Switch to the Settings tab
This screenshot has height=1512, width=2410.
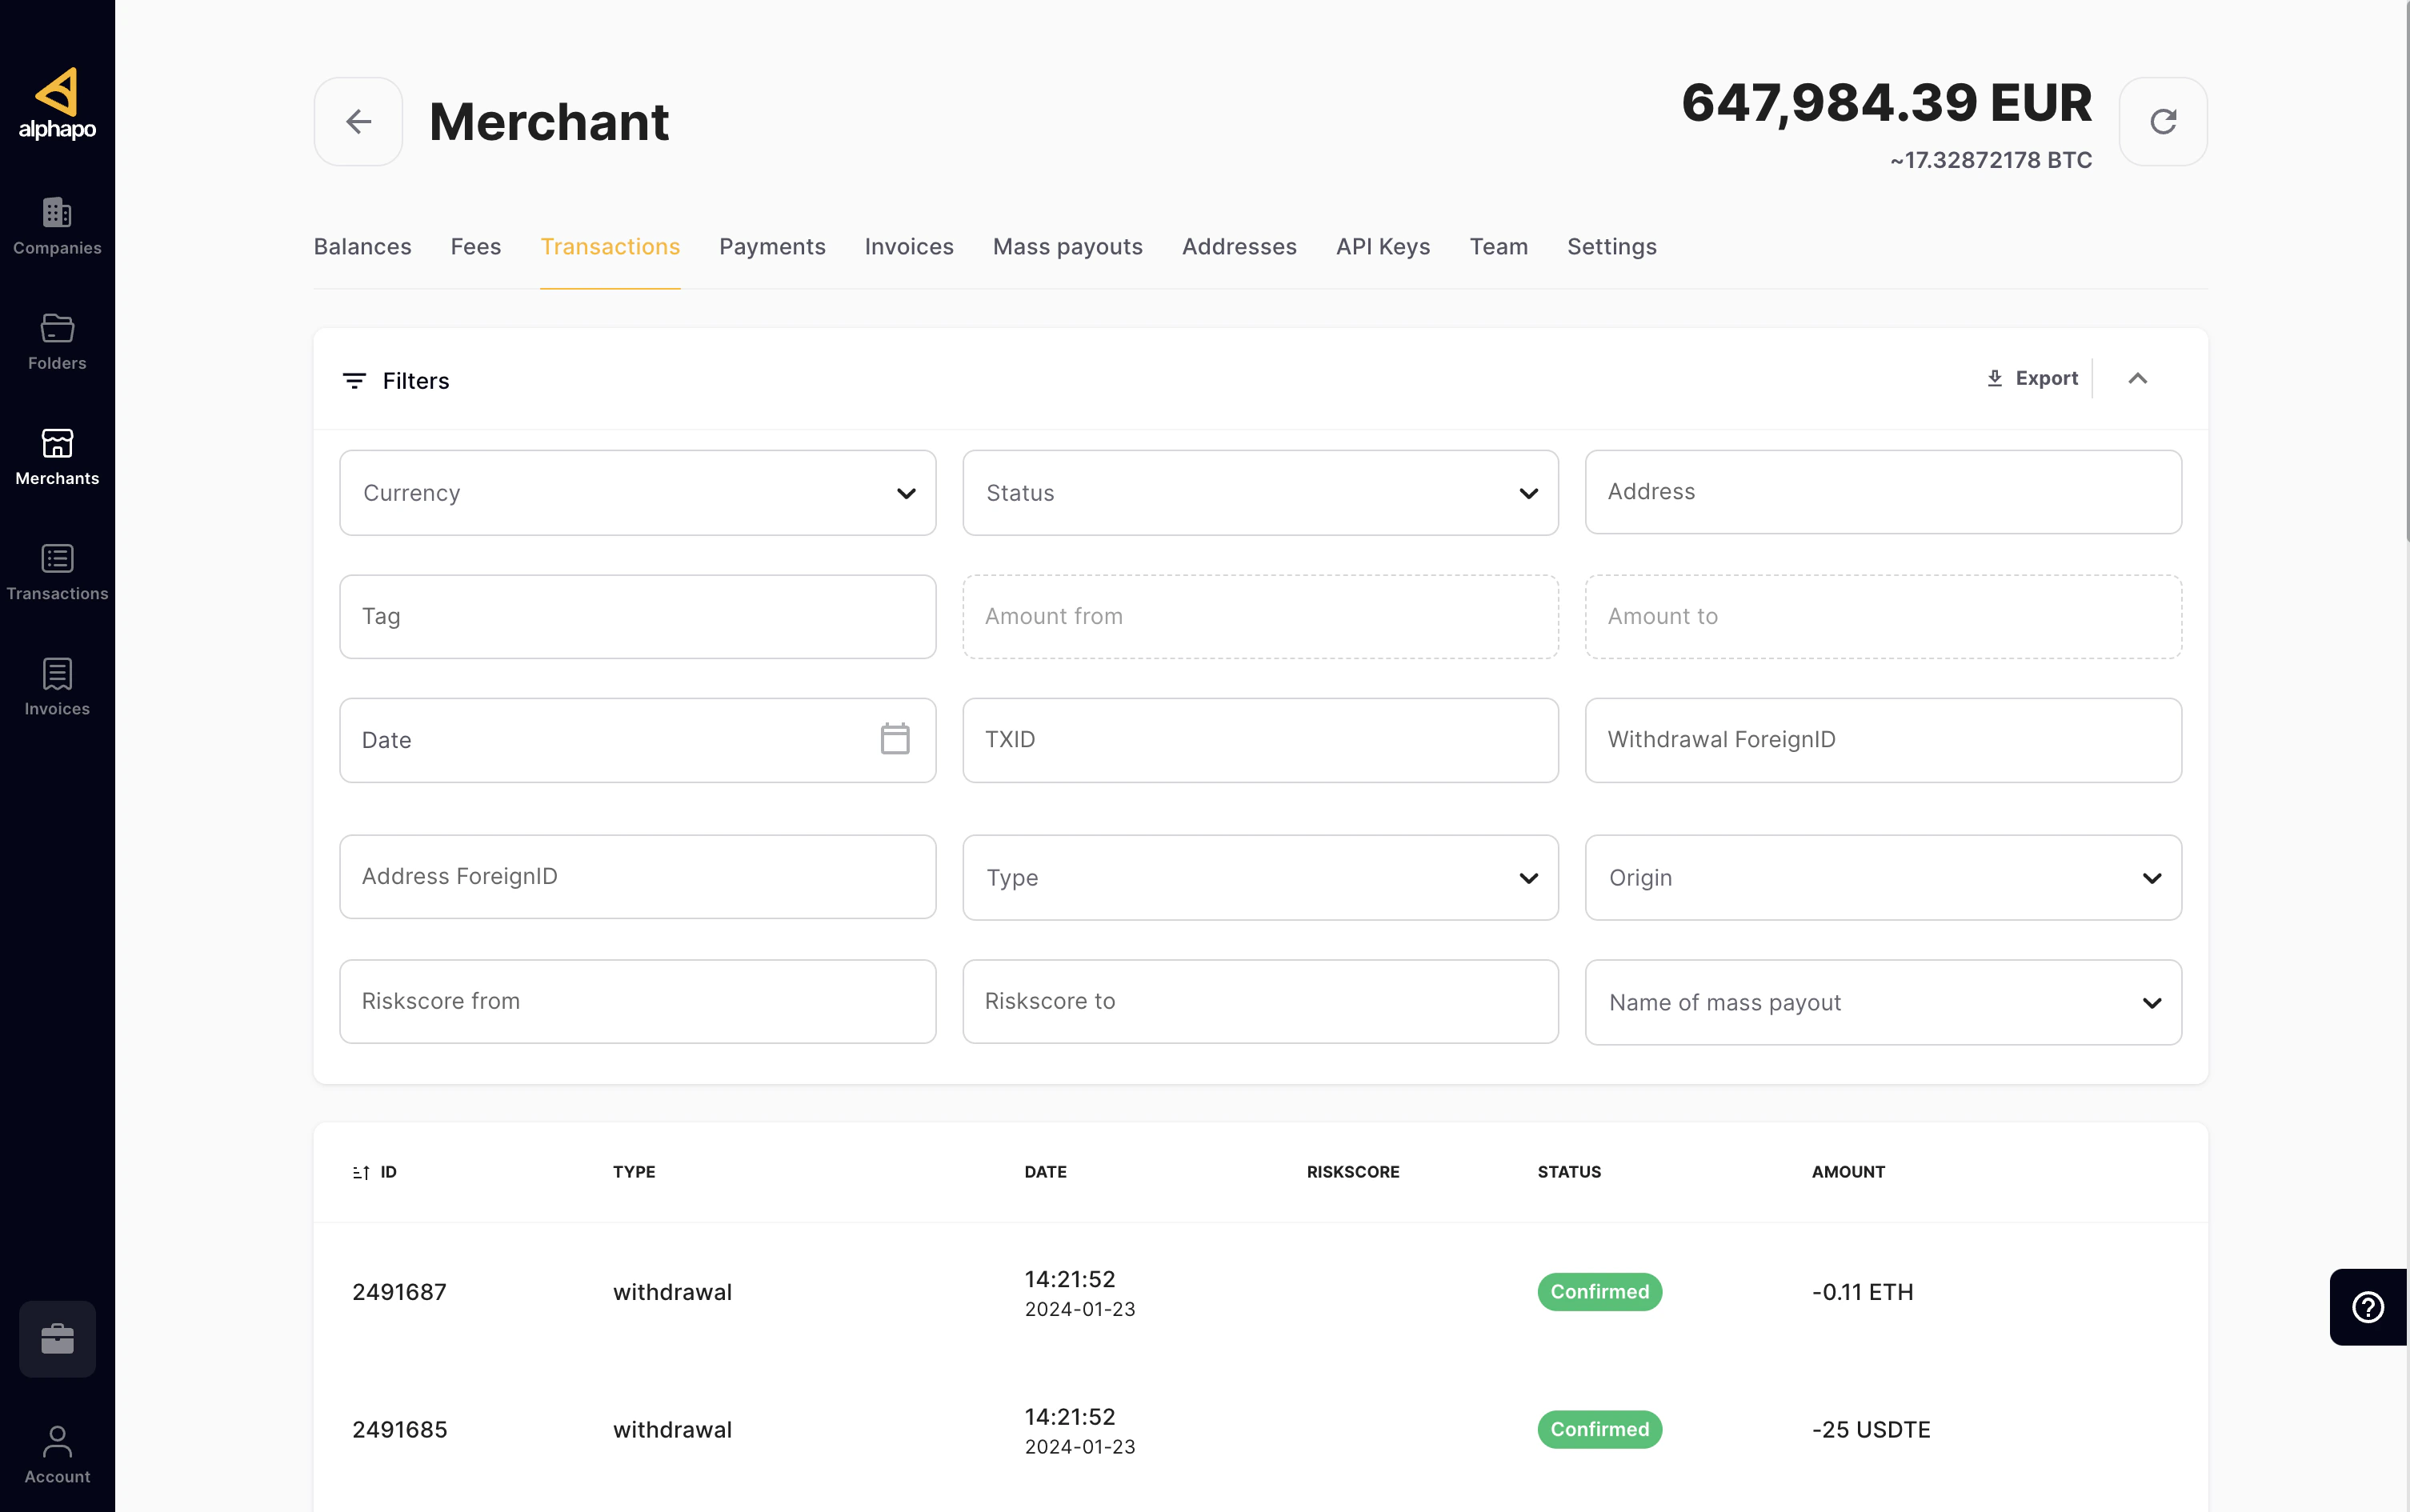point(1611,247)
